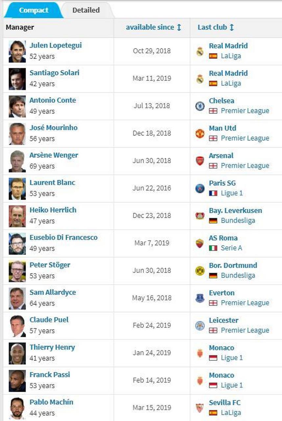Click Antonio Conte's portrait thumbnail
Screen dimensions: 282x421
coord(17,106)
